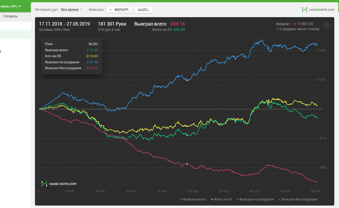The height and width of the screenshot is (208, 339).
Task: Open the klklnkv (PP) player dropdown
Action: 11,6
